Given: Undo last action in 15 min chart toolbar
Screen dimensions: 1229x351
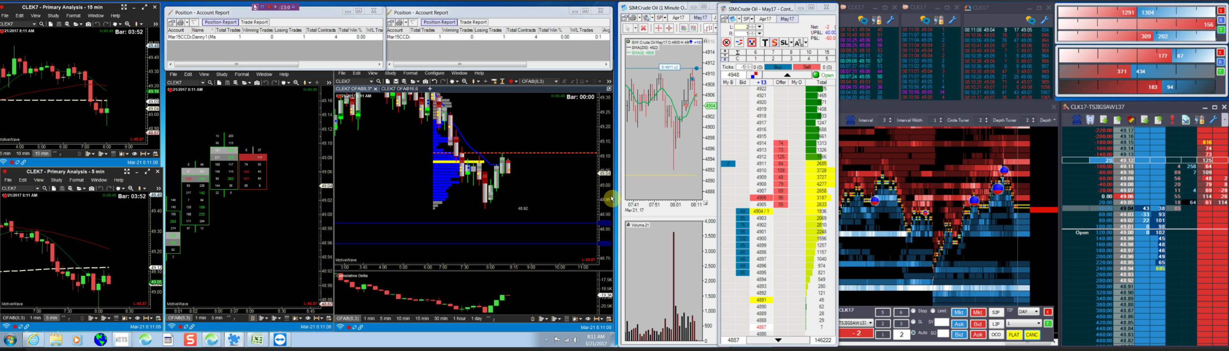Looking at the screenshot, I should click(x=97, y=24).
